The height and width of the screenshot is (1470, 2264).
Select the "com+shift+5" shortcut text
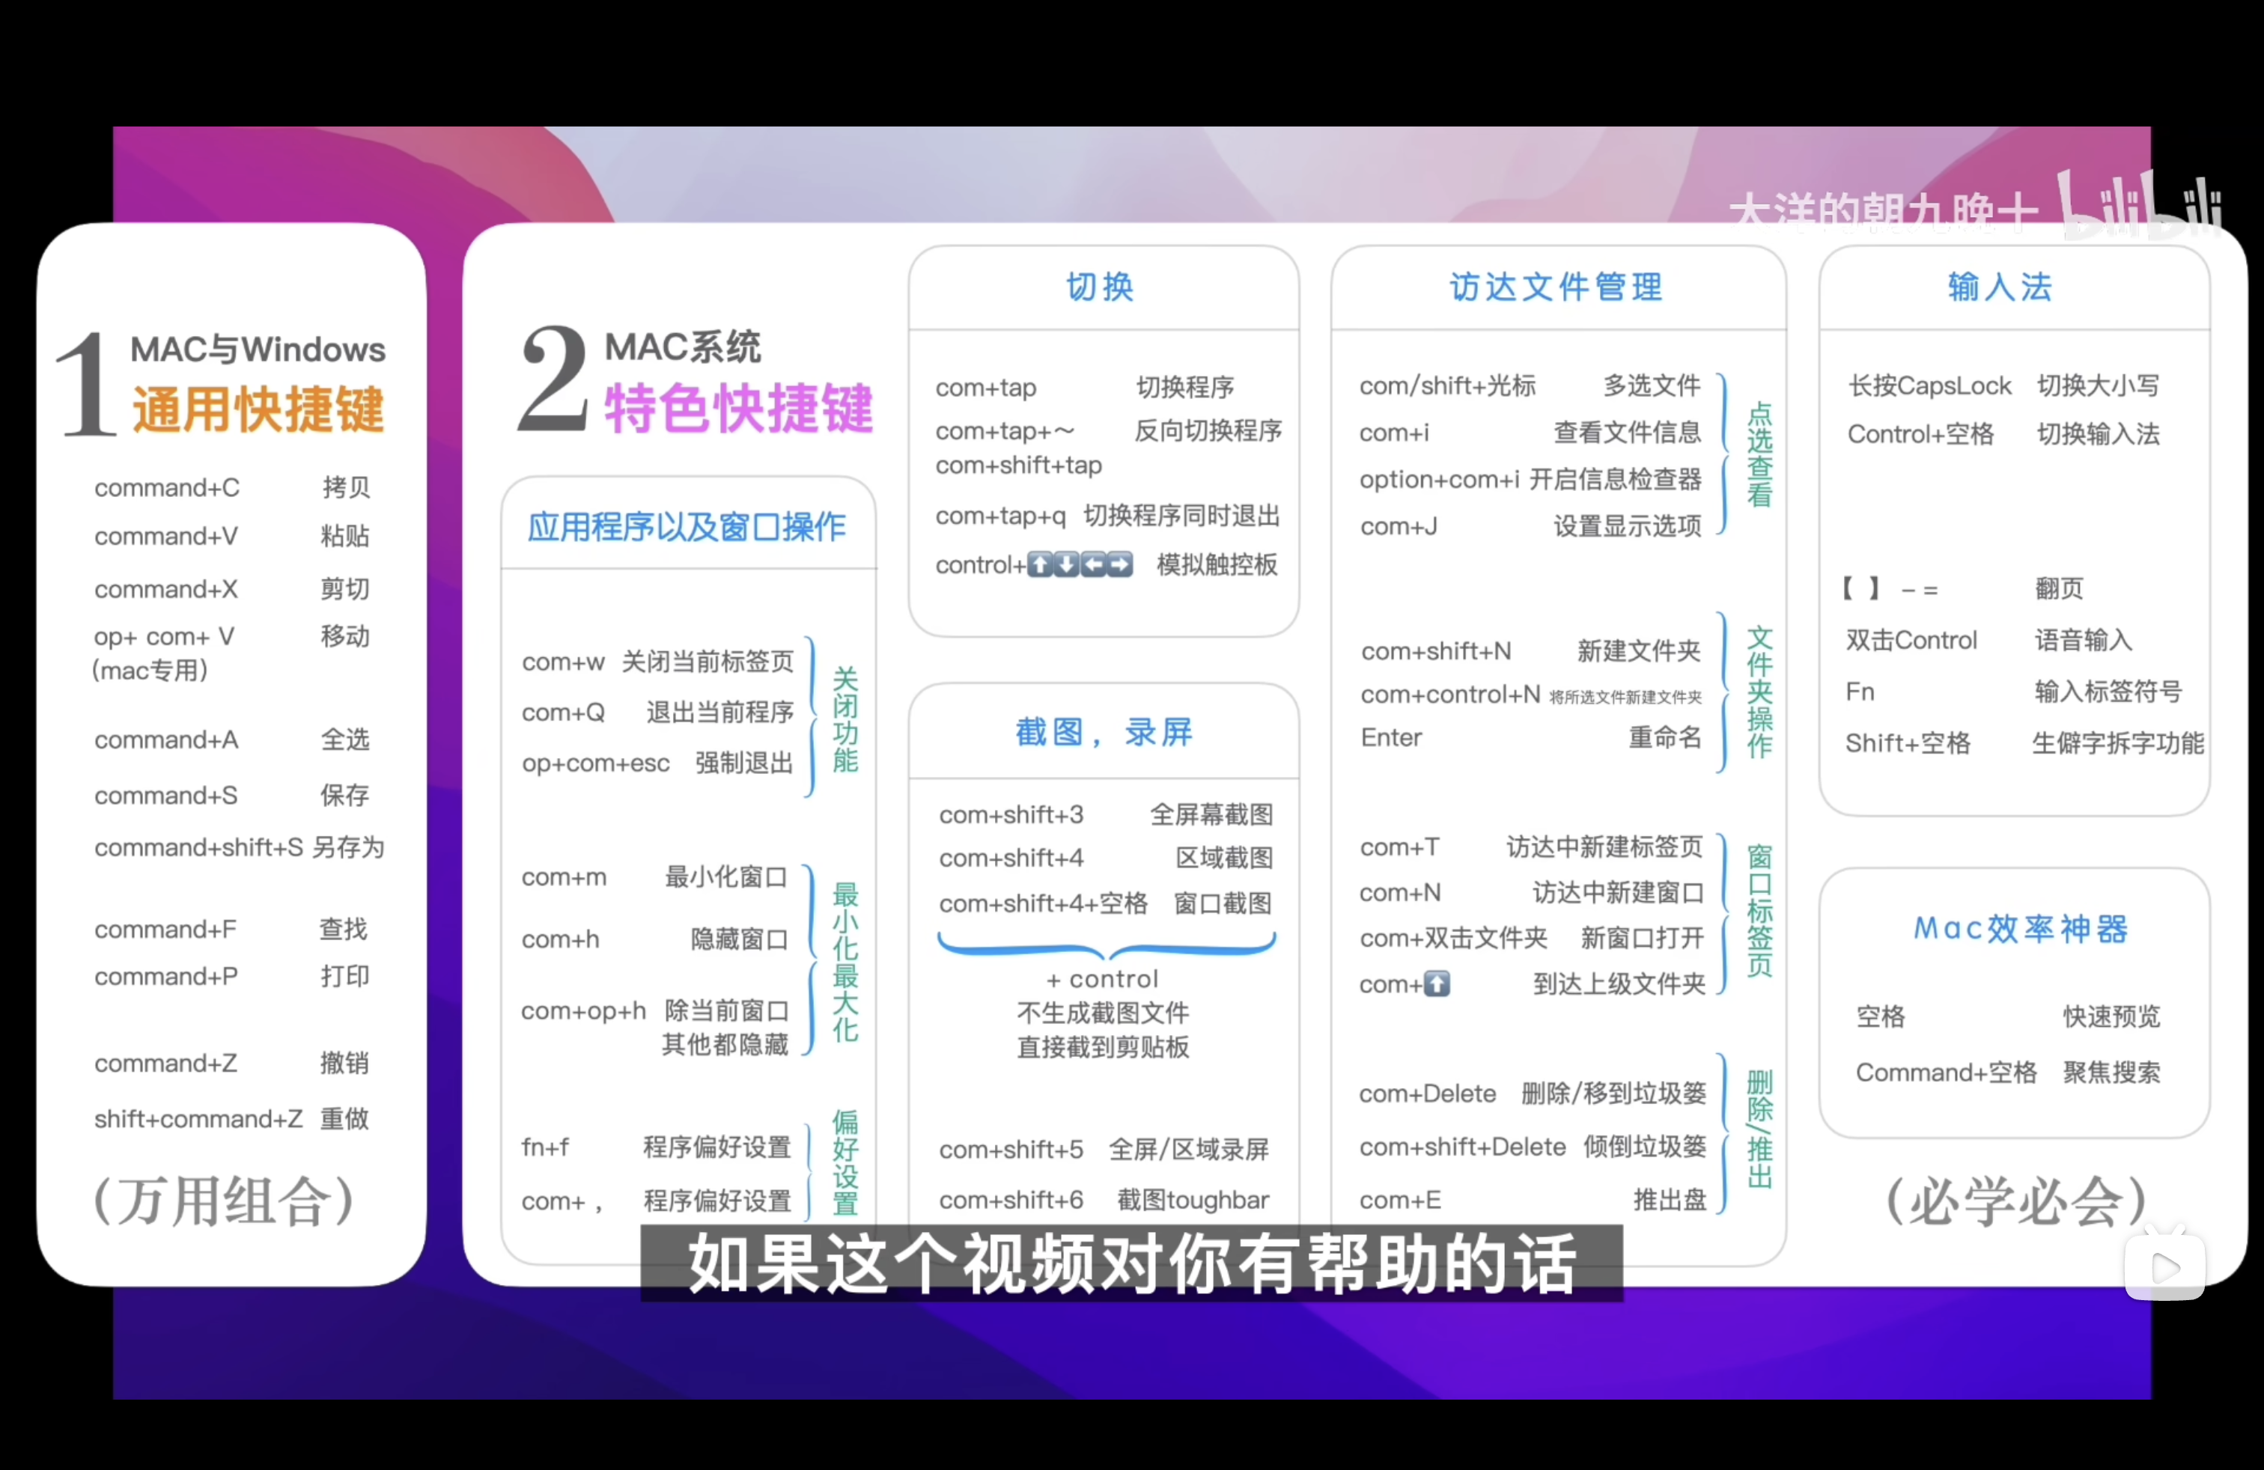(1011, 1150)
